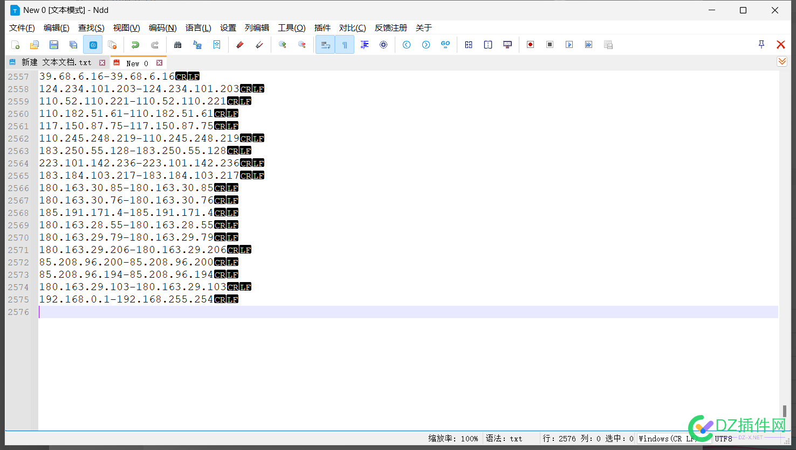
Task: Run macro multiple times icon
Action: (x=589, y=45)
